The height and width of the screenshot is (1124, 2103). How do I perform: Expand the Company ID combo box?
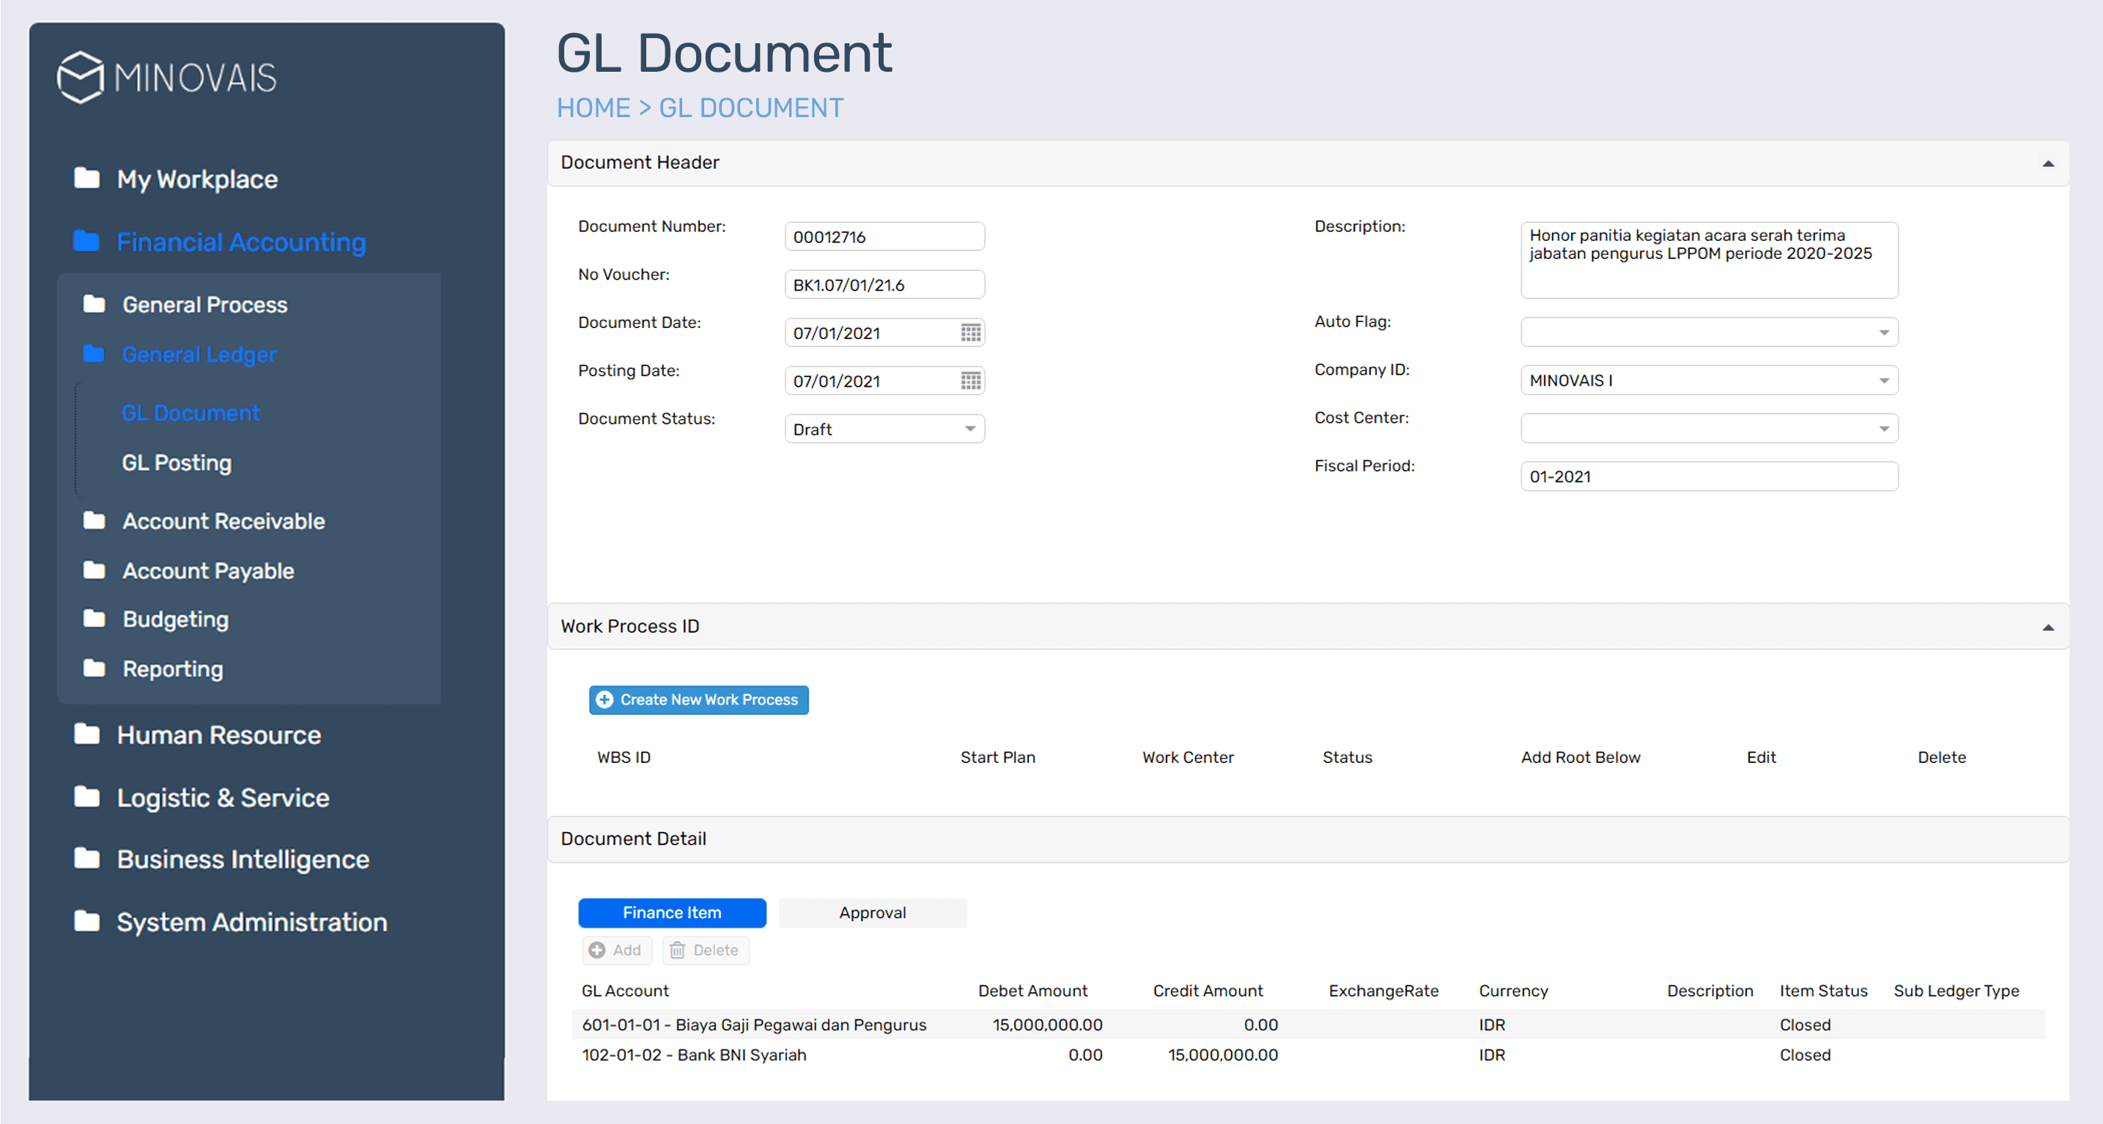pos(1883,381)
